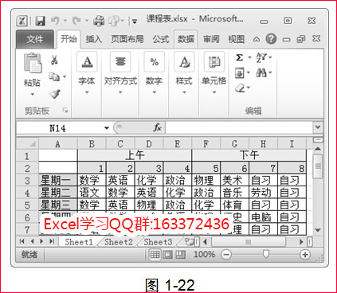Expand the Find and Select dropdown arrow

(x=270, y=72)
